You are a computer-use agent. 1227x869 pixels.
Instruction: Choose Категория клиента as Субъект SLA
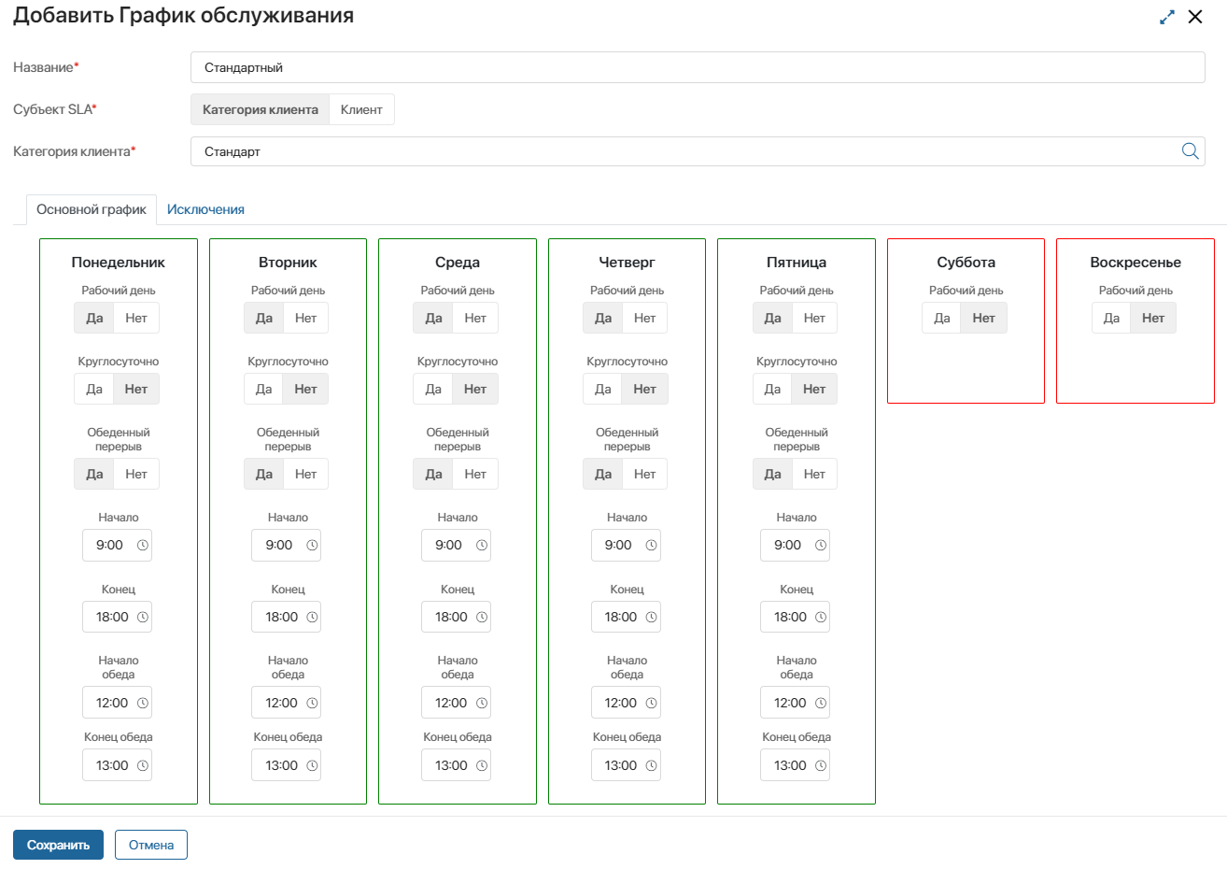click(x=261, y=109)
